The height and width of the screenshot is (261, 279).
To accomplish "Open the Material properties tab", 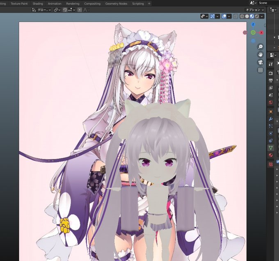I will [x=271, y=155].
